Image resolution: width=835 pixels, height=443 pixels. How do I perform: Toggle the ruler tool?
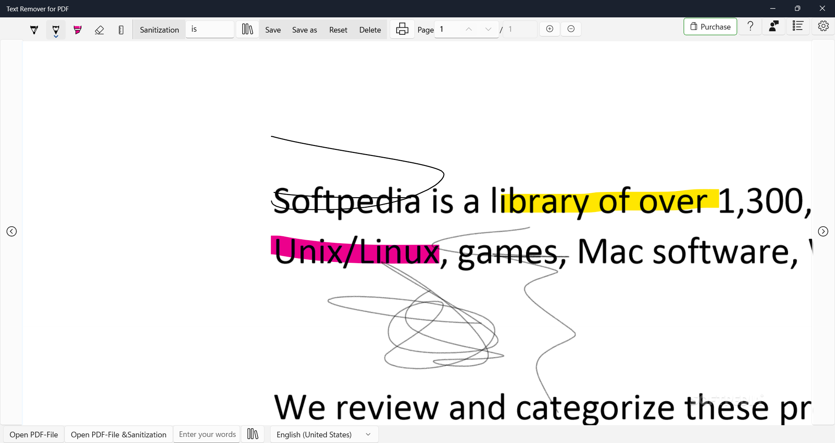(121, 30)
